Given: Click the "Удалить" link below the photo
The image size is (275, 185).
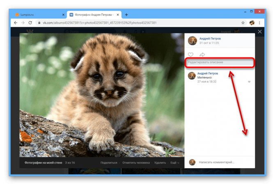Looking at the screenshot, I should pos(160,163).
